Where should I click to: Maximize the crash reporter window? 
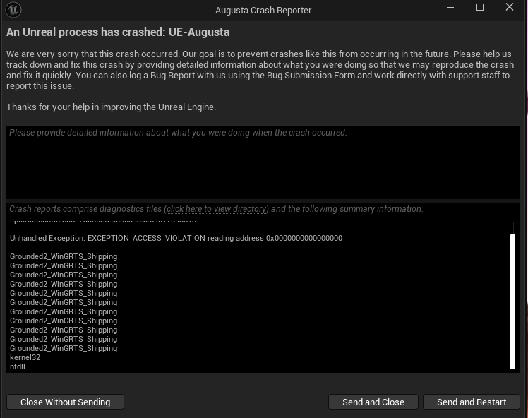(480, 7)
